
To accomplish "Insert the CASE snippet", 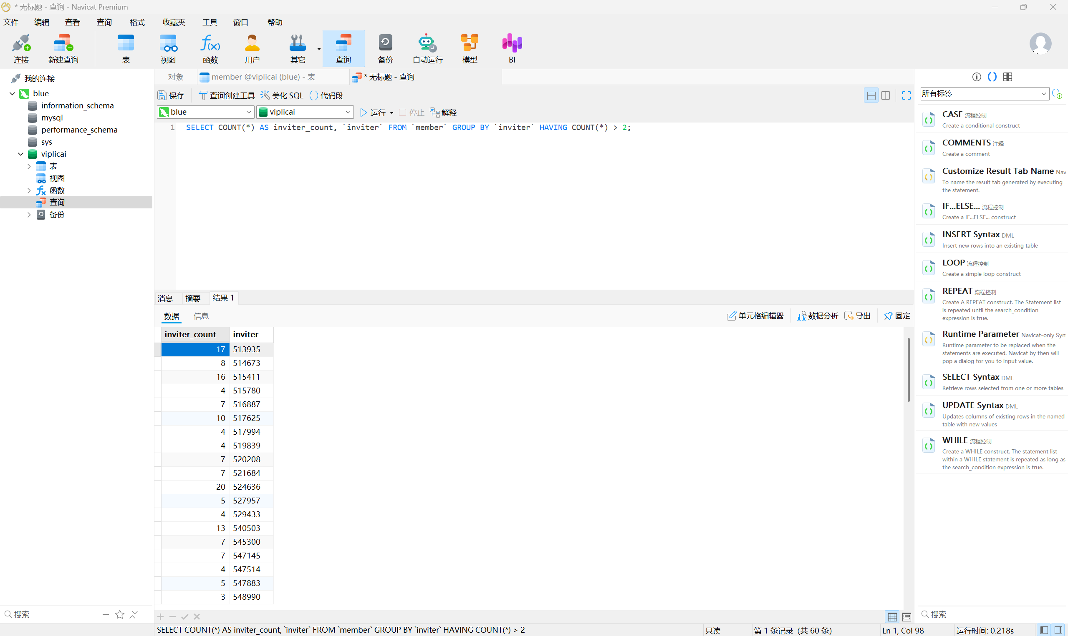I will pyautogui.click(x=992, y=119).
